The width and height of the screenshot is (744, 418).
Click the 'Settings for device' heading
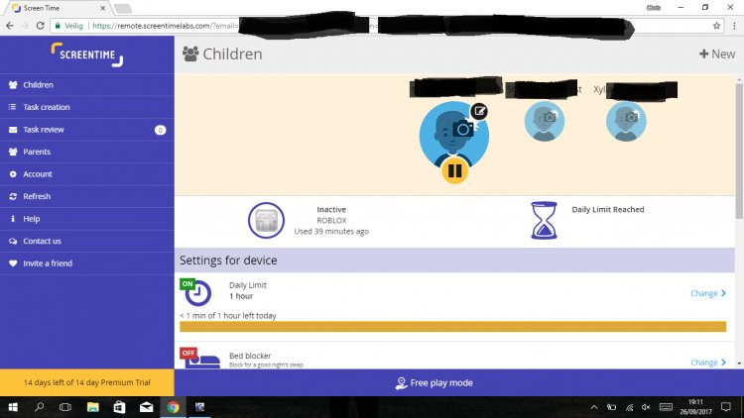[228, 261]
